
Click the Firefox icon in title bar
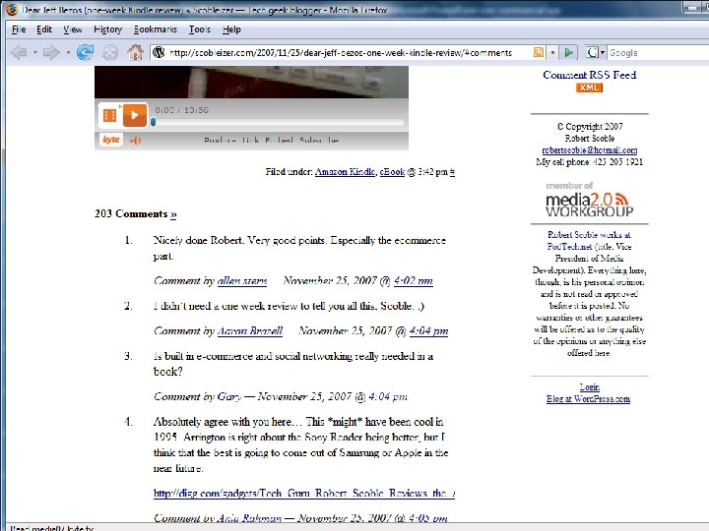coord(12,9)
